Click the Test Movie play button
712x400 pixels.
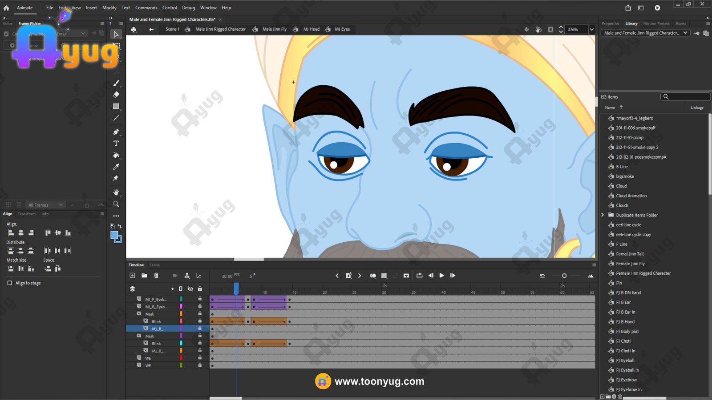[x=657, y=8]
